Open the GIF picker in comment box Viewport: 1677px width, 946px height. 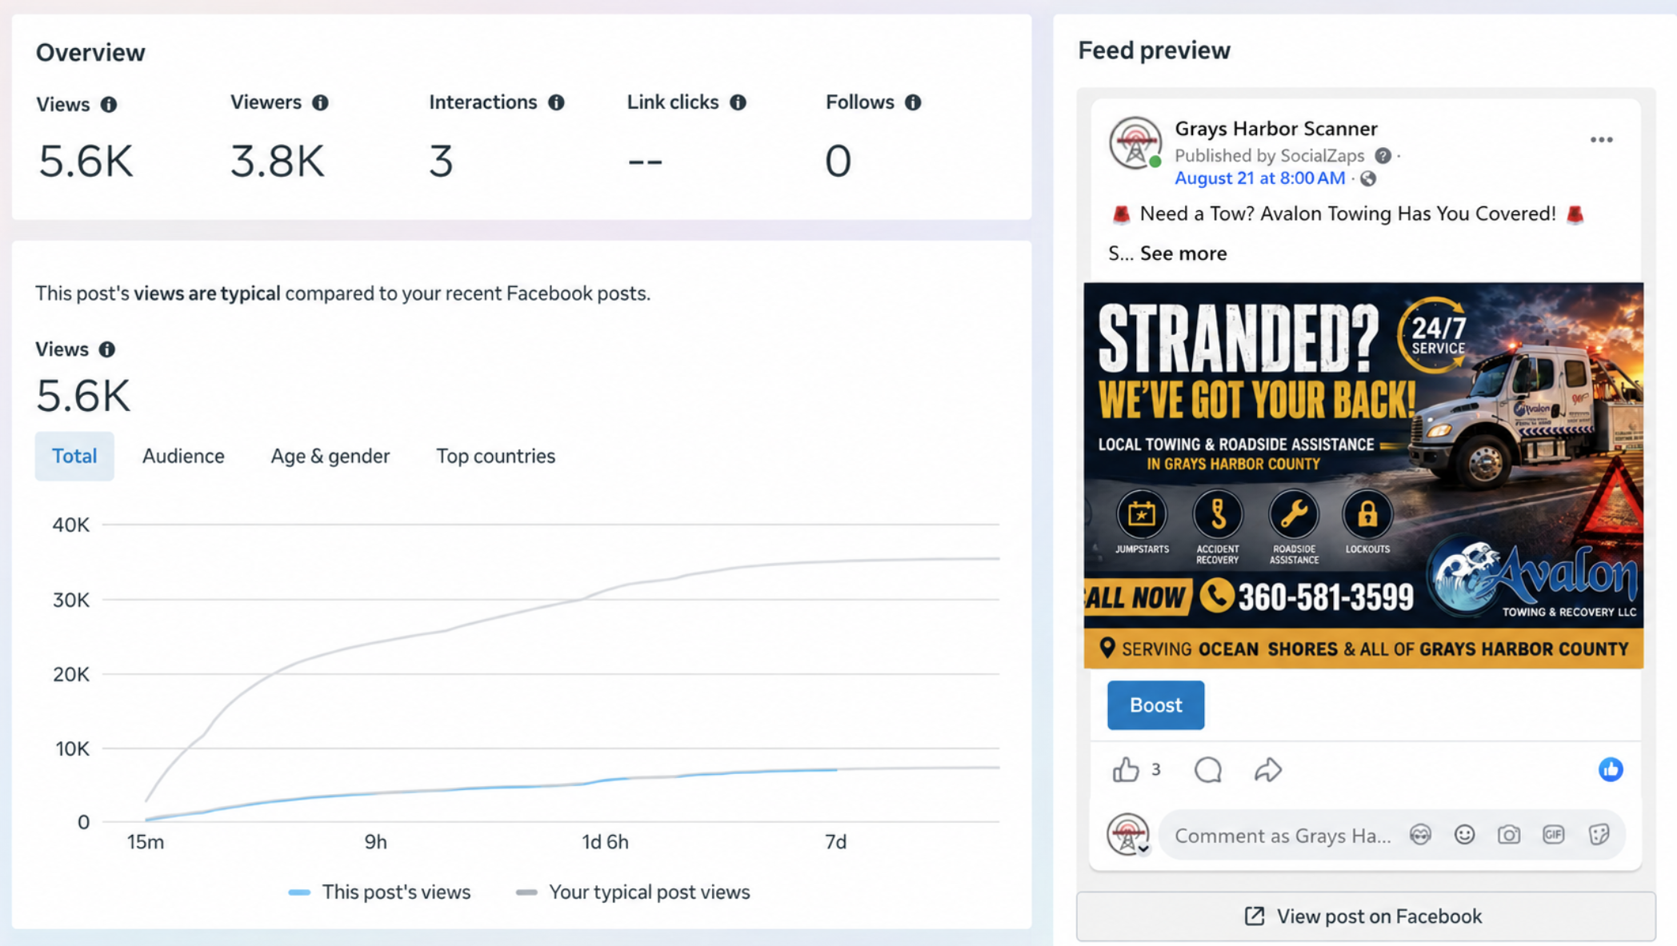[1553, 835]
